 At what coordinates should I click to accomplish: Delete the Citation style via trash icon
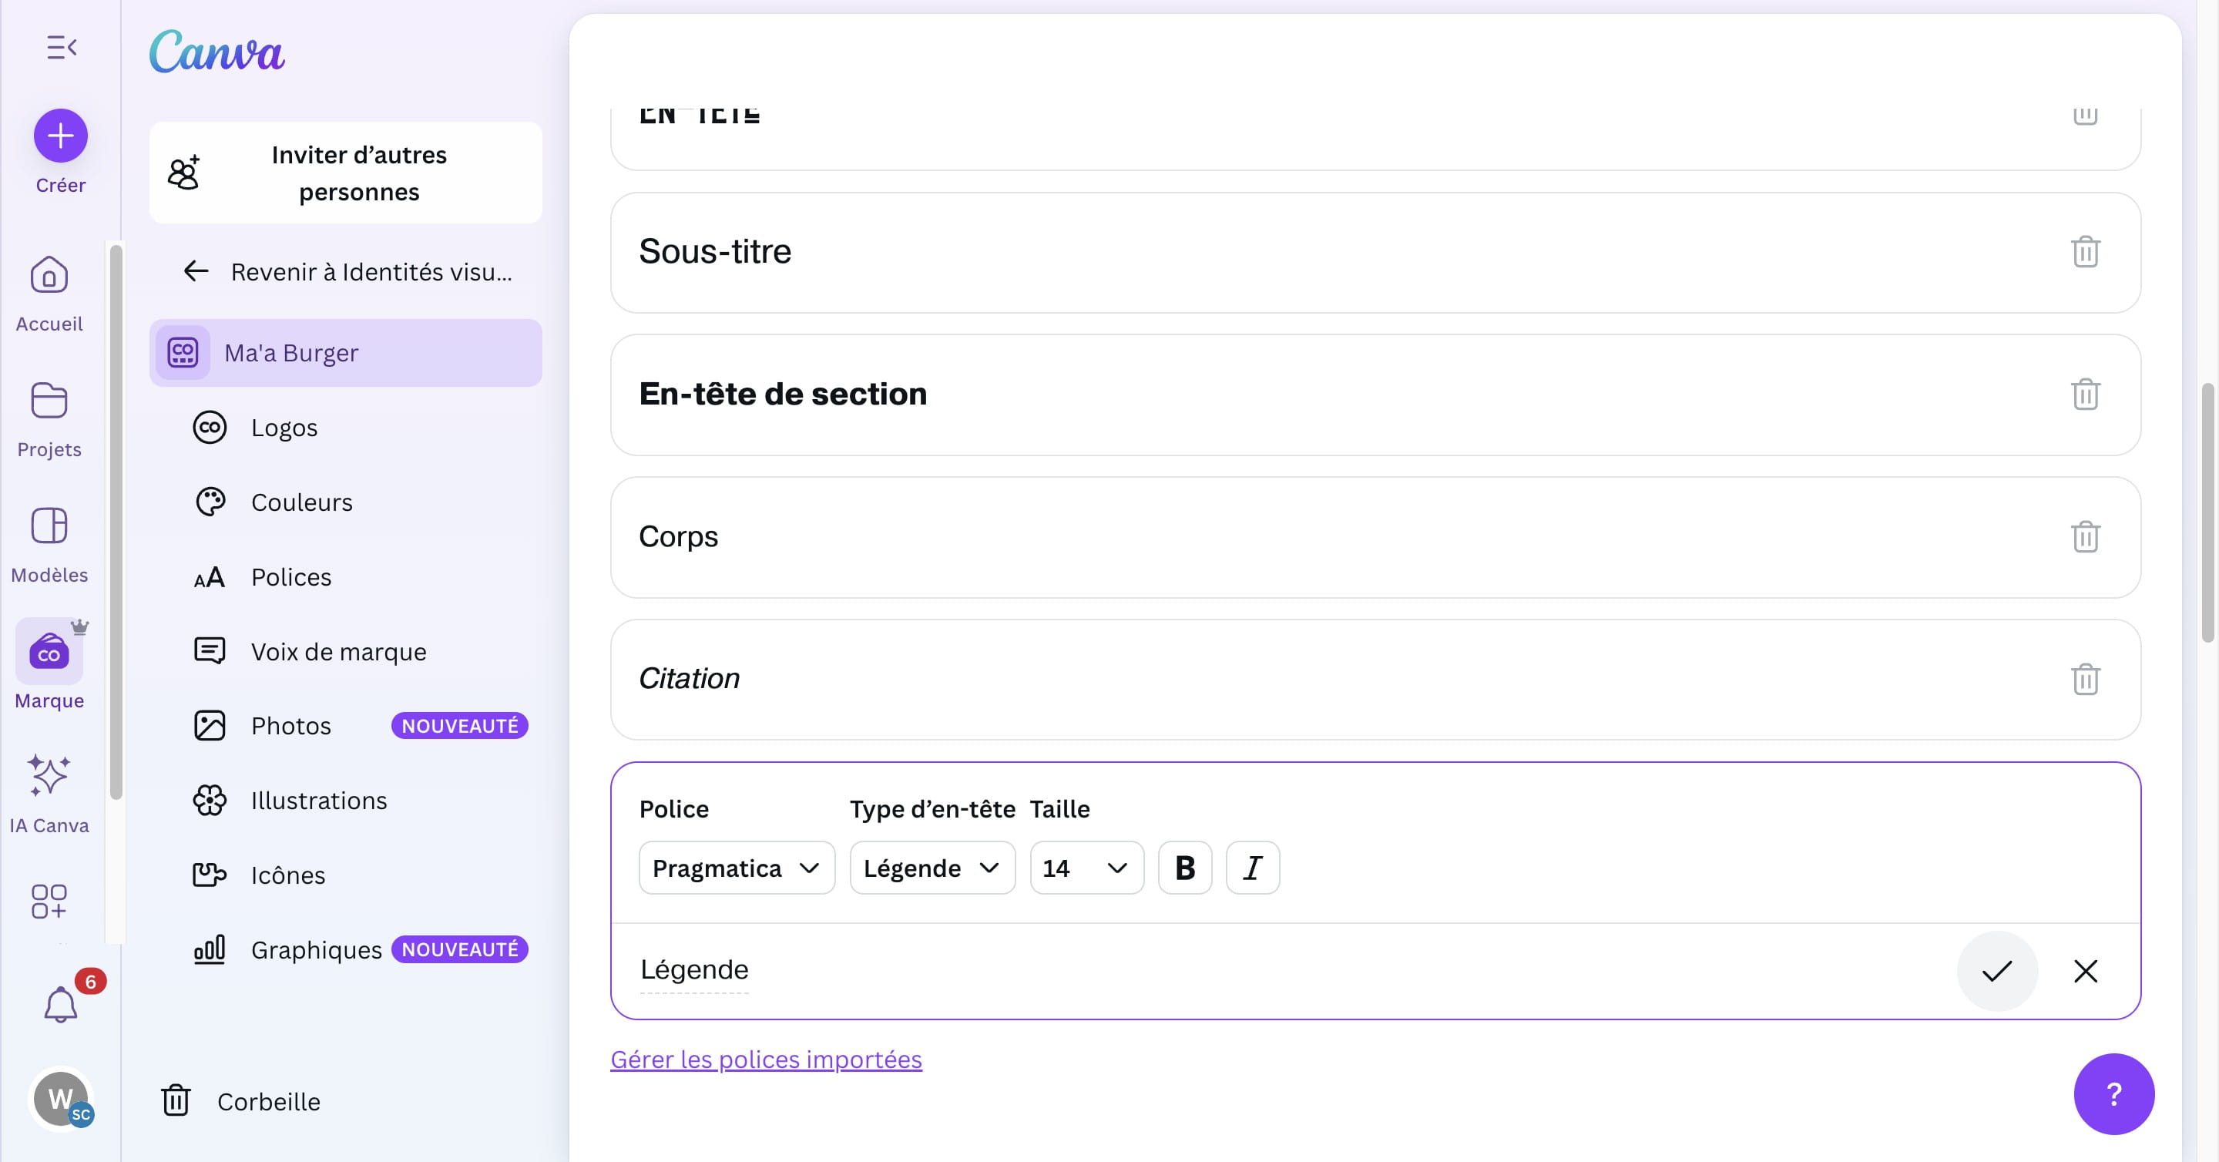(x=2085, y=679)
